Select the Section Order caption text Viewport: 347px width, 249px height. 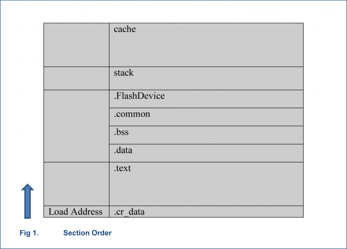click(87, 233)
